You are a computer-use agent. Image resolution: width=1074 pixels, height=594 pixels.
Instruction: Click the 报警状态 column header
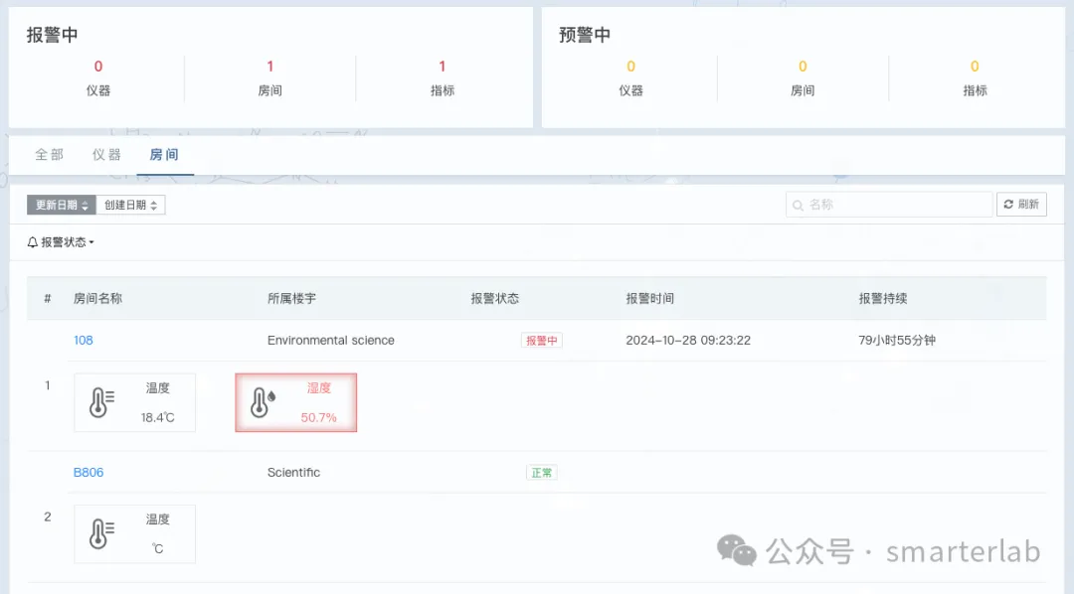click(x=495, y=298)
